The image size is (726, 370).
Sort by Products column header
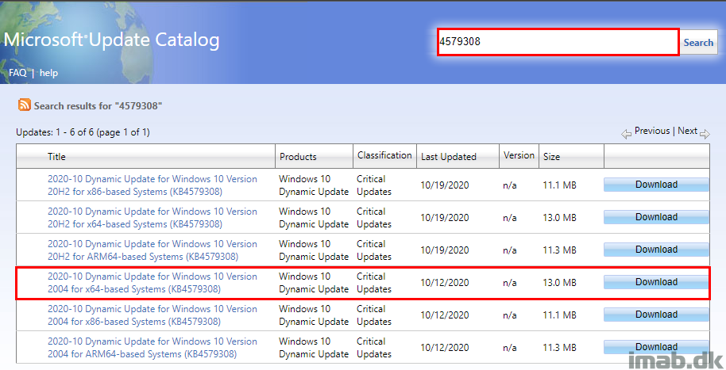[298, 157]
